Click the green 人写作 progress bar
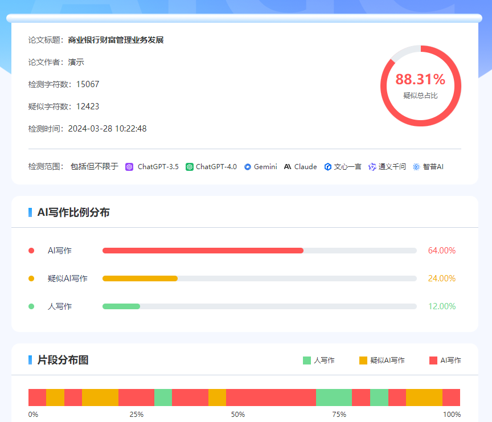492x422 pixels. tap(121, 306)
